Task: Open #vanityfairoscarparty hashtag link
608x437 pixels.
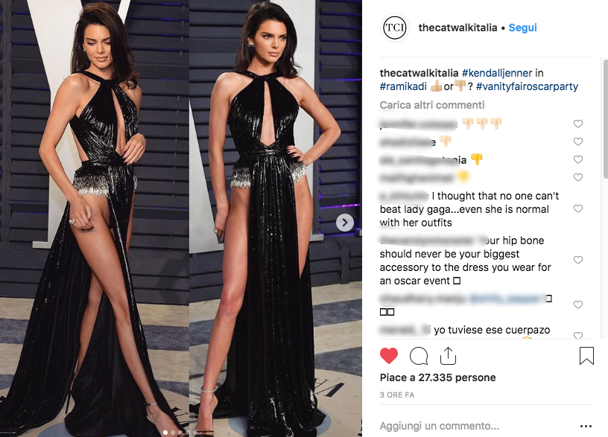Action: [527, 86]
